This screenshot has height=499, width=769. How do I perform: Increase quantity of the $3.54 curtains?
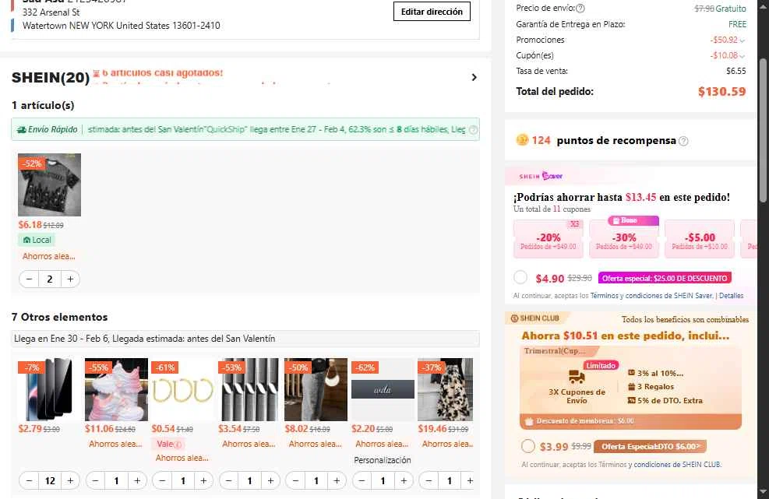coord(270,481)
